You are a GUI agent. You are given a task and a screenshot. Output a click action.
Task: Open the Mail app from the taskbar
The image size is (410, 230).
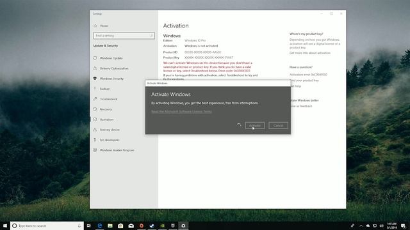coord(131,226)
